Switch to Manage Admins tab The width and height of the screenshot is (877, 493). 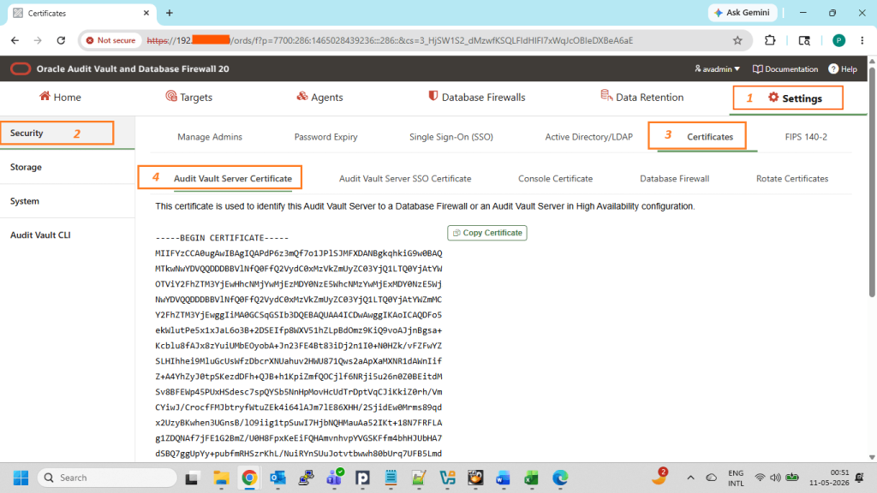pyautogui.click(x=210, y=137)
